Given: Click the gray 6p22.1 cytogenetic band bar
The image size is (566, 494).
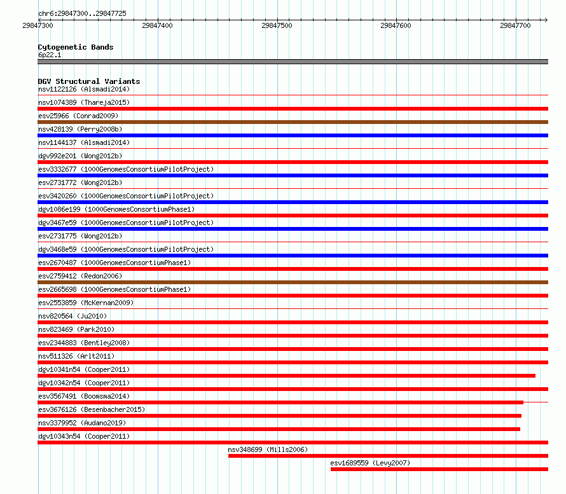Looking at the screenshot, I should 293,62.
